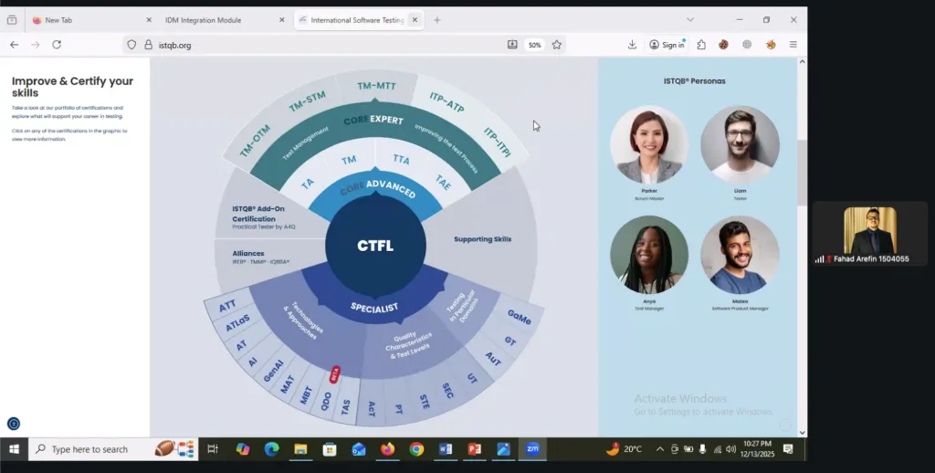The height and width of the screenshot is (473, 935).
Task: Click the install page icon in address bar
Action: coord(512,45)
